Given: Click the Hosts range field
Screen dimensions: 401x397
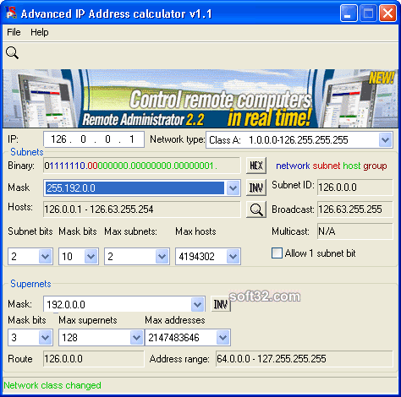Looking at the screenshot, I should (142, 209).
